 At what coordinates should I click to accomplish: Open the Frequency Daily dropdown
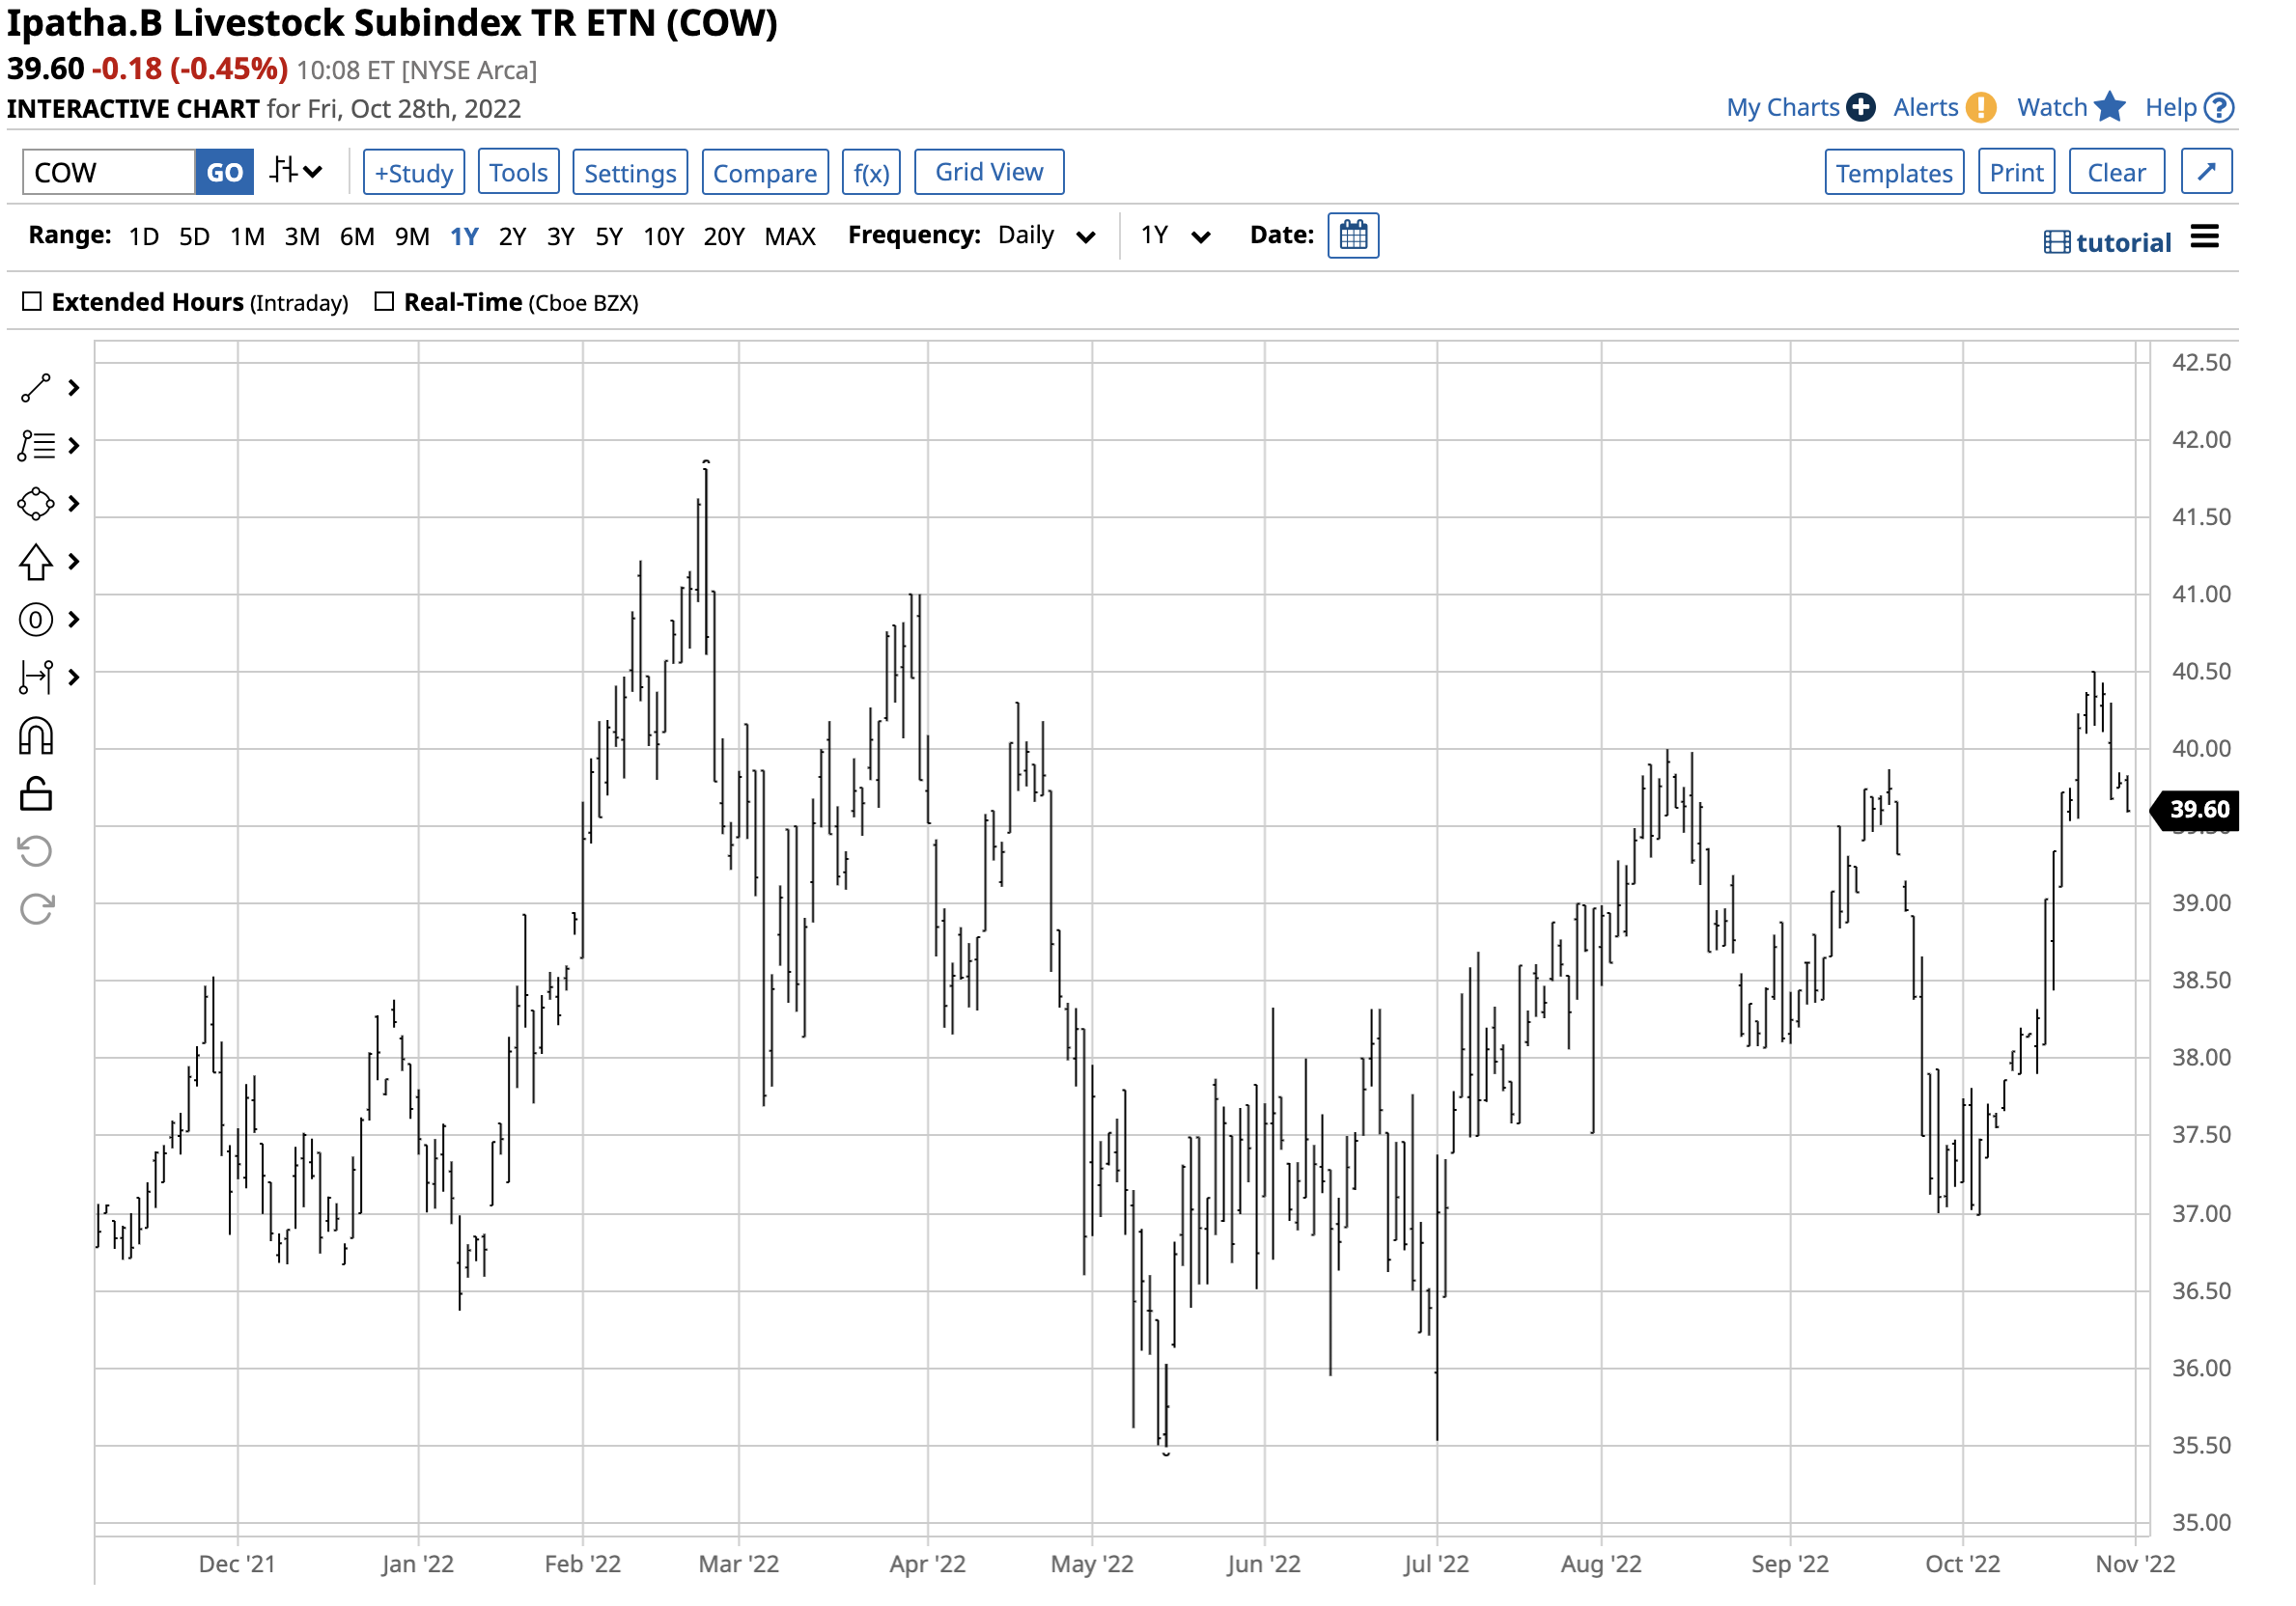click(1045, 235)
